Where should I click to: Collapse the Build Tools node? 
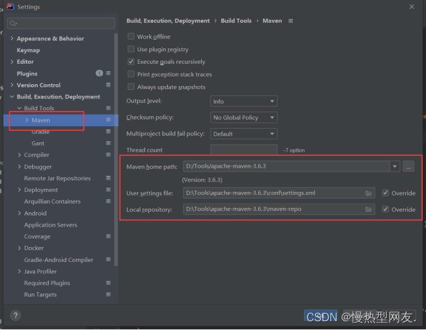(19, 108)
